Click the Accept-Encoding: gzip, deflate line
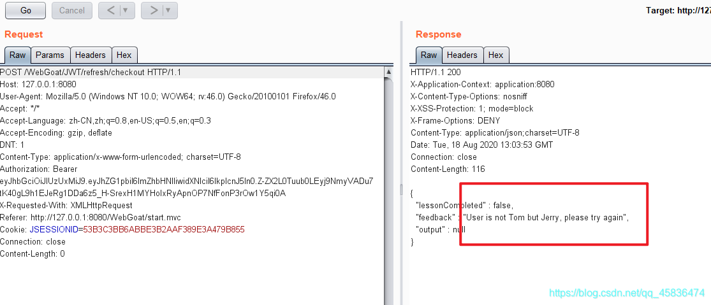This screenshot has width=711, height=305. [55, 133]
